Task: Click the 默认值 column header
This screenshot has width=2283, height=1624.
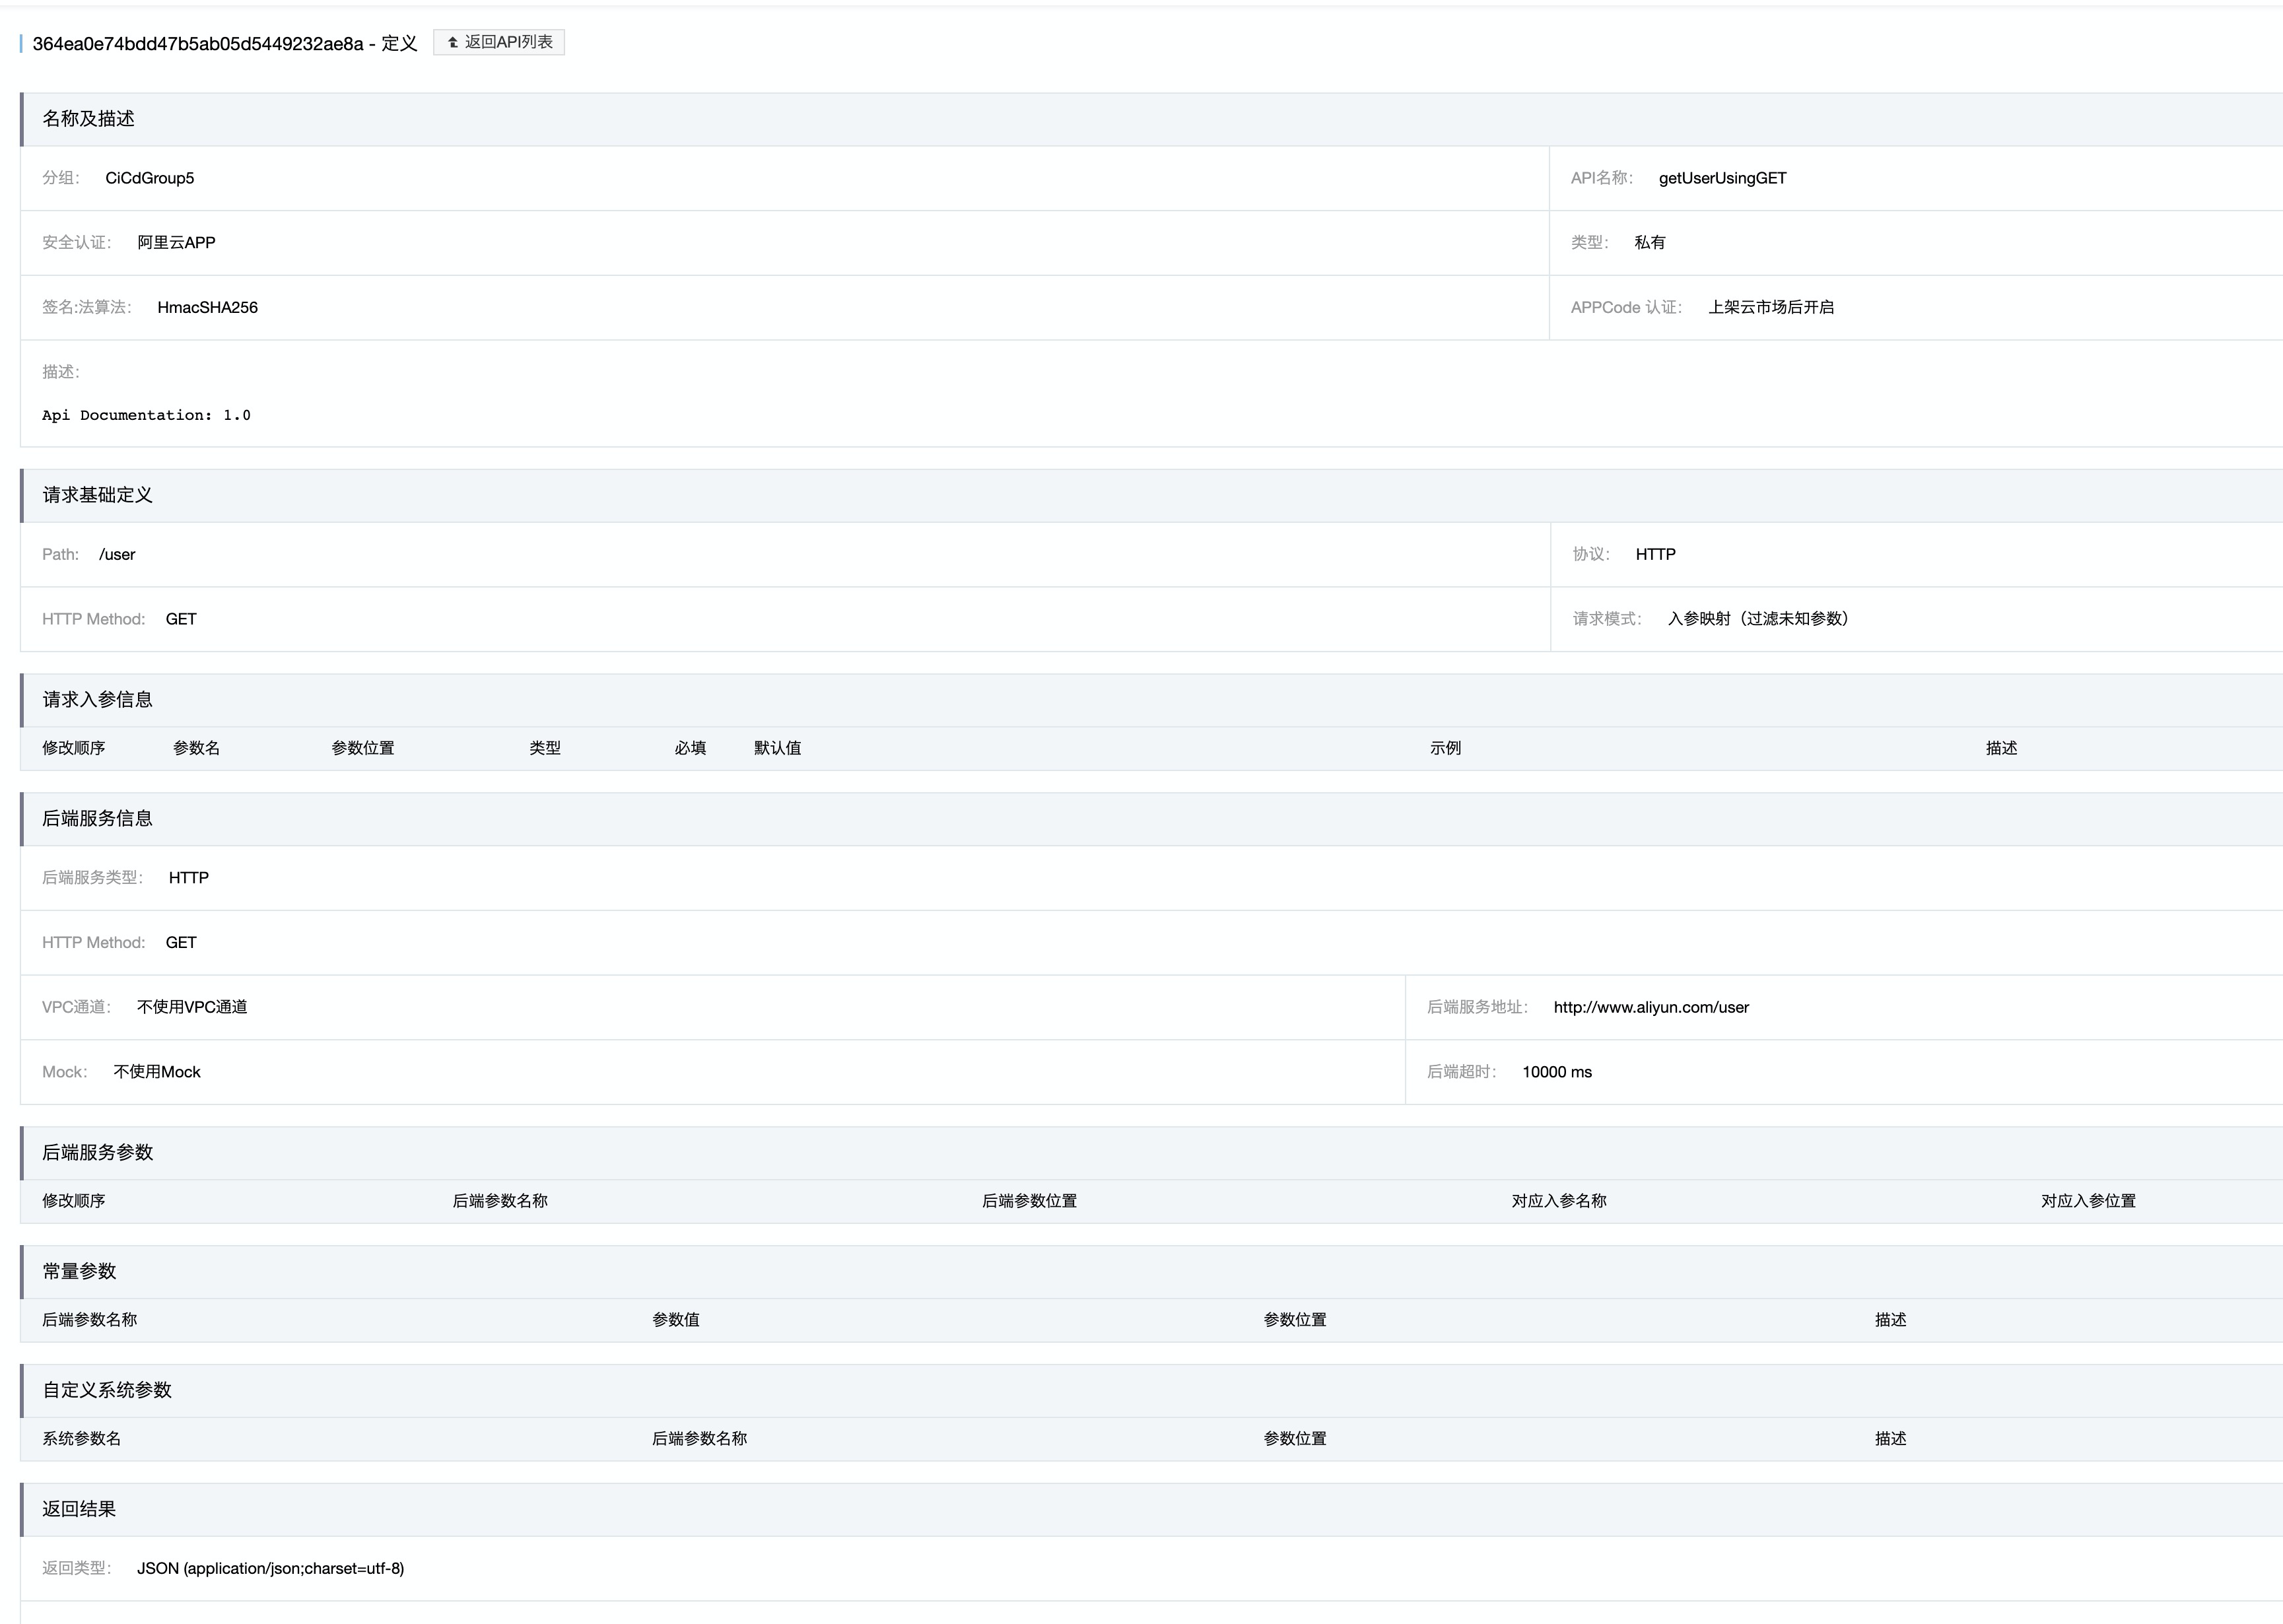Action: pos(777,748)
